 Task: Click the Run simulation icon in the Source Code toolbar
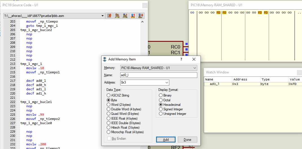click(109, 16)
